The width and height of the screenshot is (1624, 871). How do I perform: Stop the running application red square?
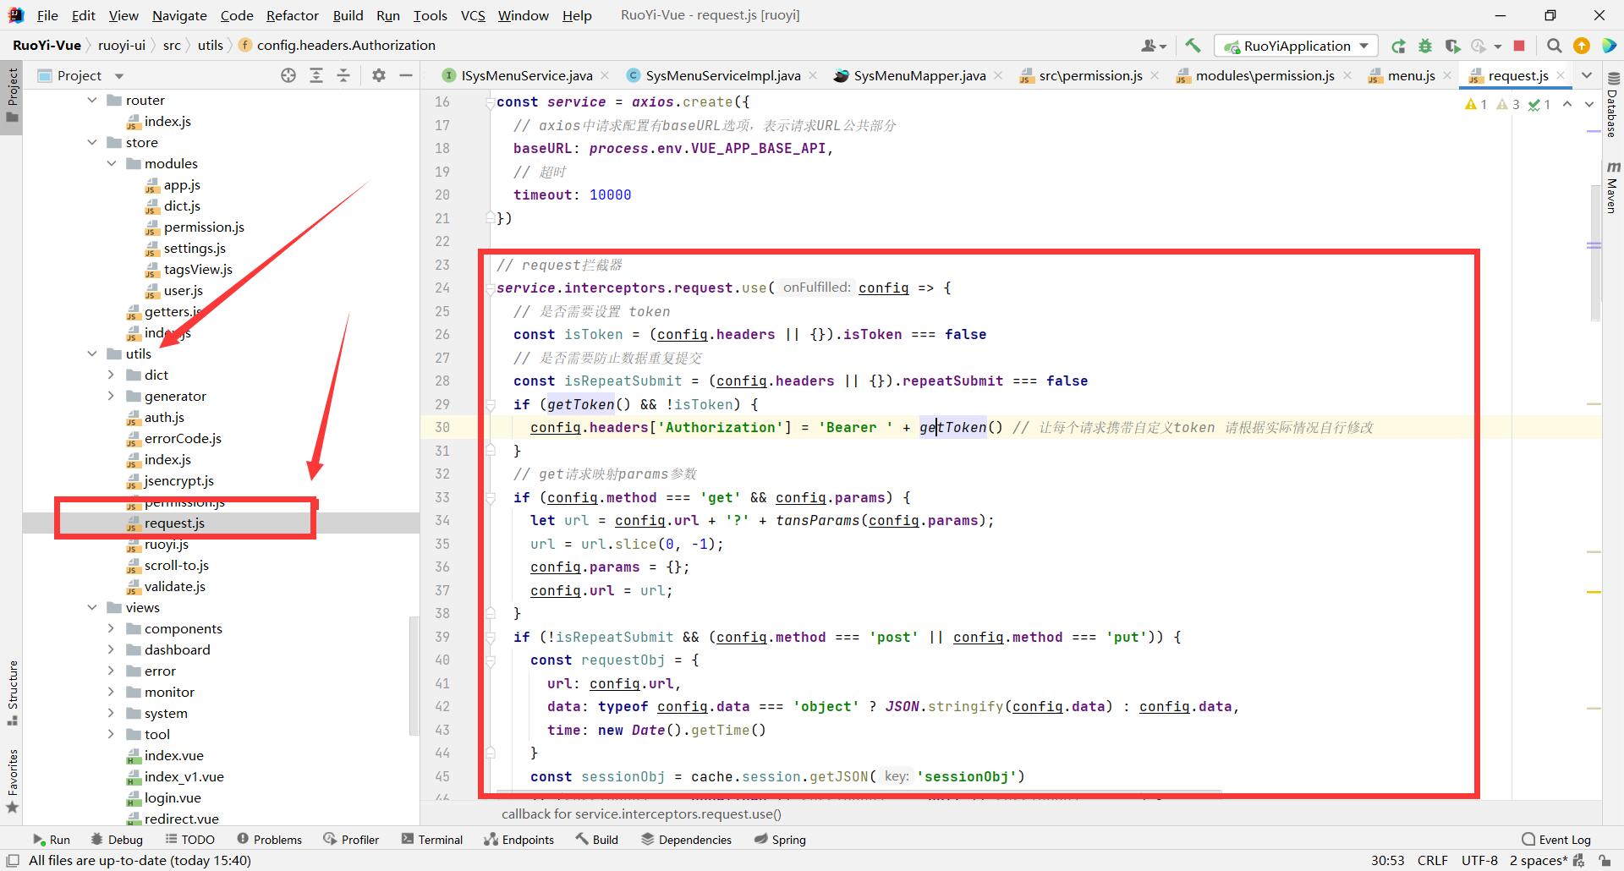1519,46
